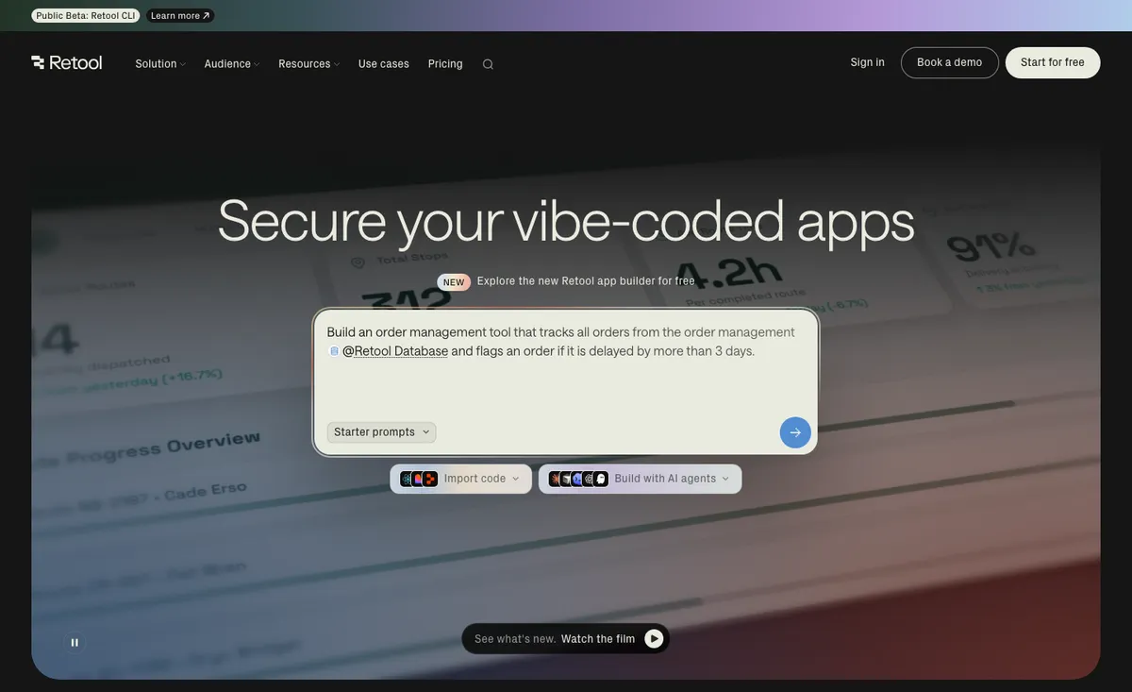Screen dimensions: 1132x692
Task: Play the film using the round play icon
Action: pyautogui.click(x=654, y=639)
